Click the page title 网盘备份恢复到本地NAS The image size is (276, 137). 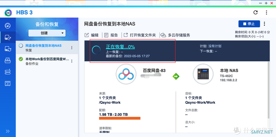tap(110, 24)
